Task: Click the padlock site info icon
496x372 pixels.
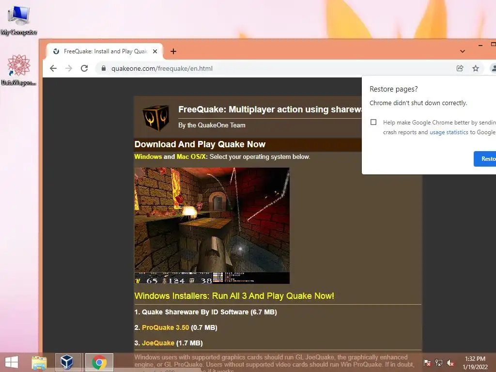Action: click(103, 68)
